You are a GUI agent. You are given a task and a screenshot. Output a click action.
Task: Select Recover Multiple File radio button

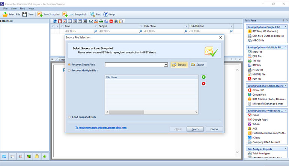click(x=69, y=71)
